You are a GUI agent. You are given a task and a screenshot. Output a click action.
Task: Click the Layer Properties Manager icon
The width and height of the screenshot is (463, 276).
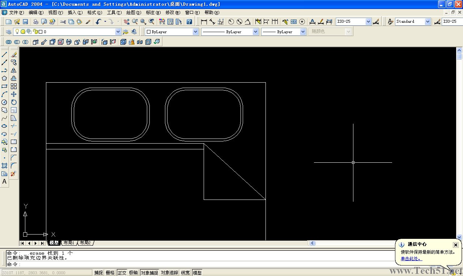pos(9,32)
